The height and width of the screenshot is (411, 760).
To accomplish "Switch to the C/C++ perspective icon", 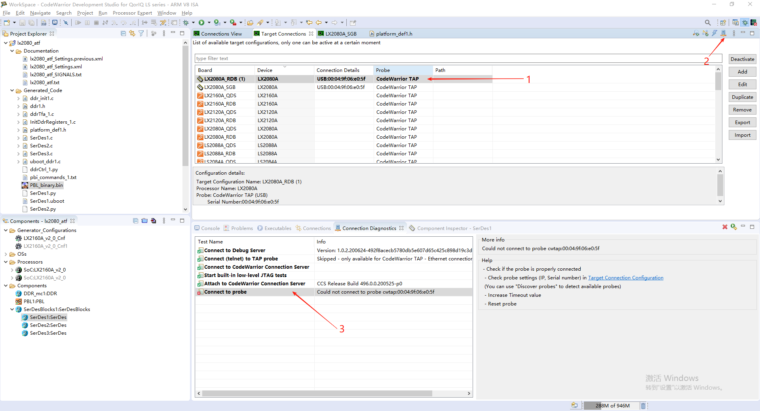I will pos(735,23).
